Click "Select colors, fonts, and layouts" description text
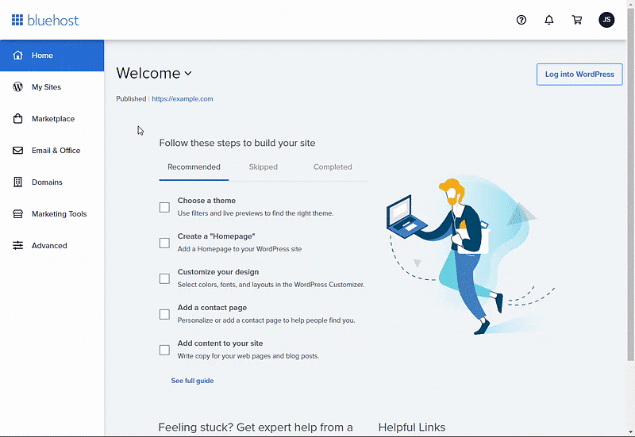This screenshot has width=635, height=437. [x=271, y=285]
